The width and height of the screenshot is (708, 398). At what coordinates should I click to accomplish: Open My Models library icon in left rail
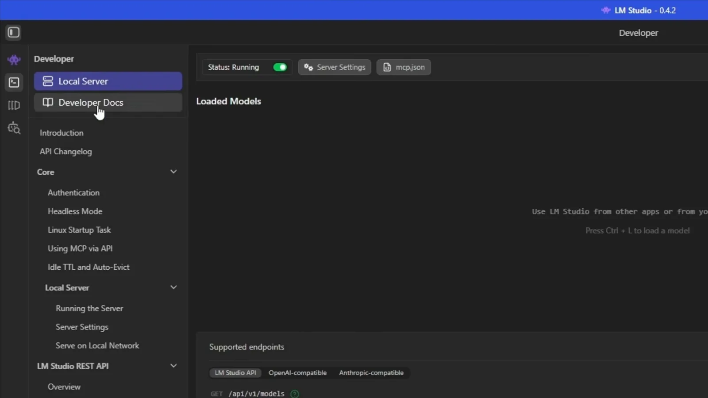coord(14,105)
